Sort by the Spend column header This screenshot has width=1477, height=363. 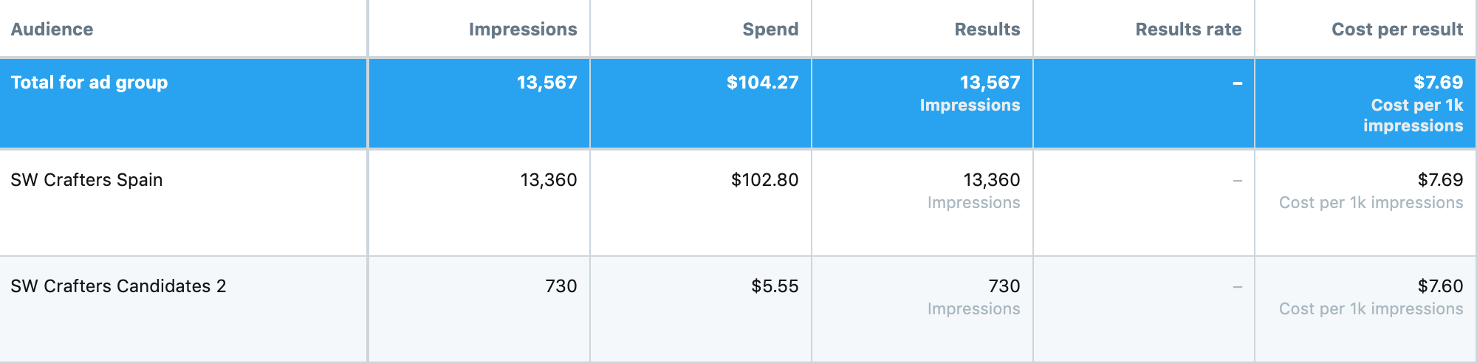coord(770,30)
